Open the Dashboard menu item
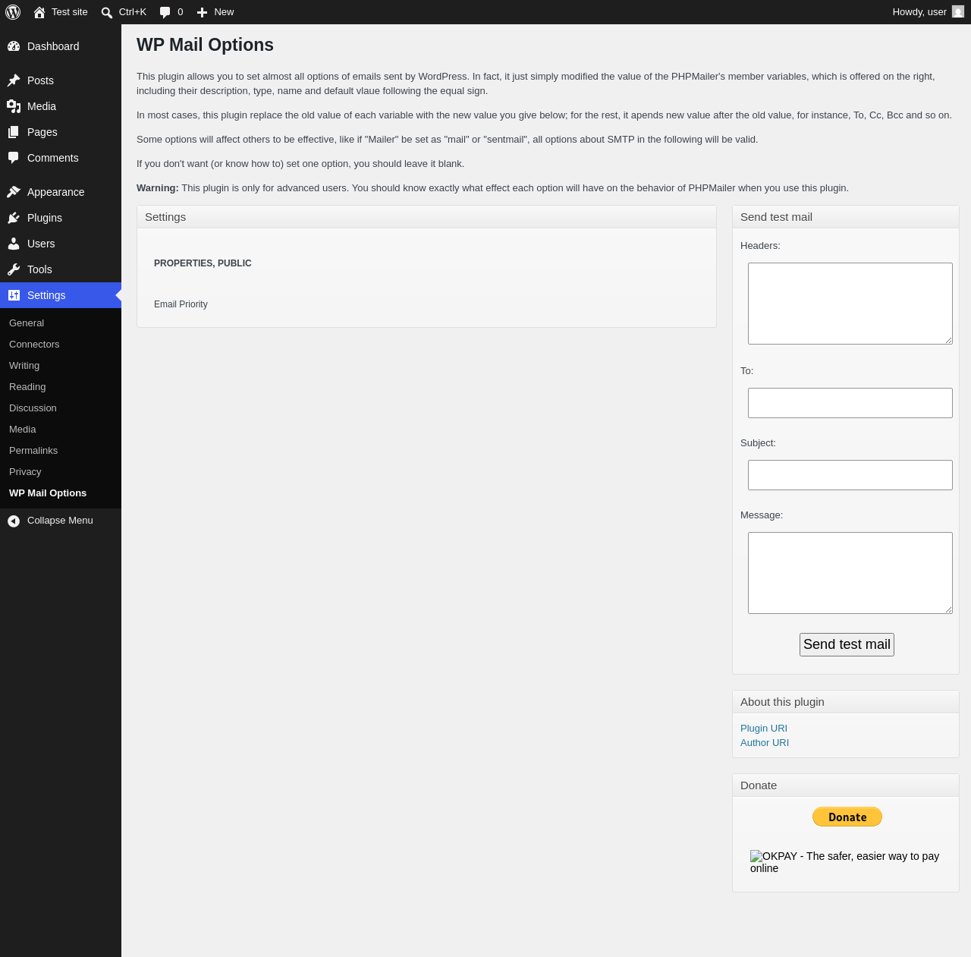The height and width of the screenshot is (957, 971). click(x=61, y=46)
